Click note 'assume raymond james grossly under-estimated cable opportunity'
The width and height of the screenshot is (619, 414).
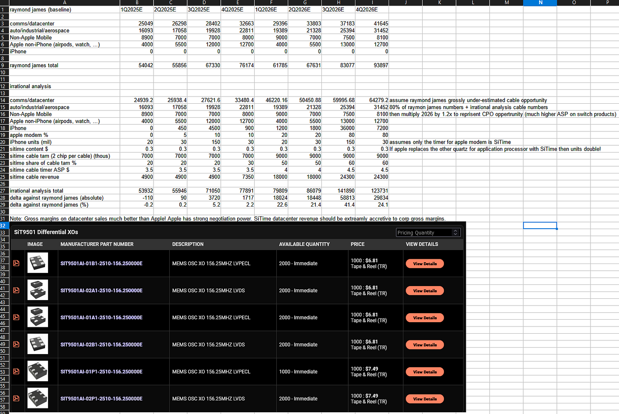[x=468, y=100]
